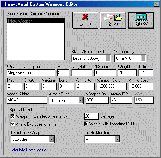Click the Long range field
The width and height of the screenshot is (161, 158).
click(x=66, y=87)
